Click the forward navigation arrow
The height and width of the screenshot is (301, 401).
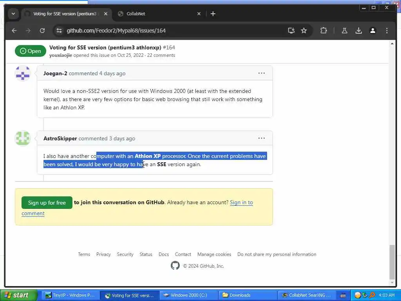point(28,31)
